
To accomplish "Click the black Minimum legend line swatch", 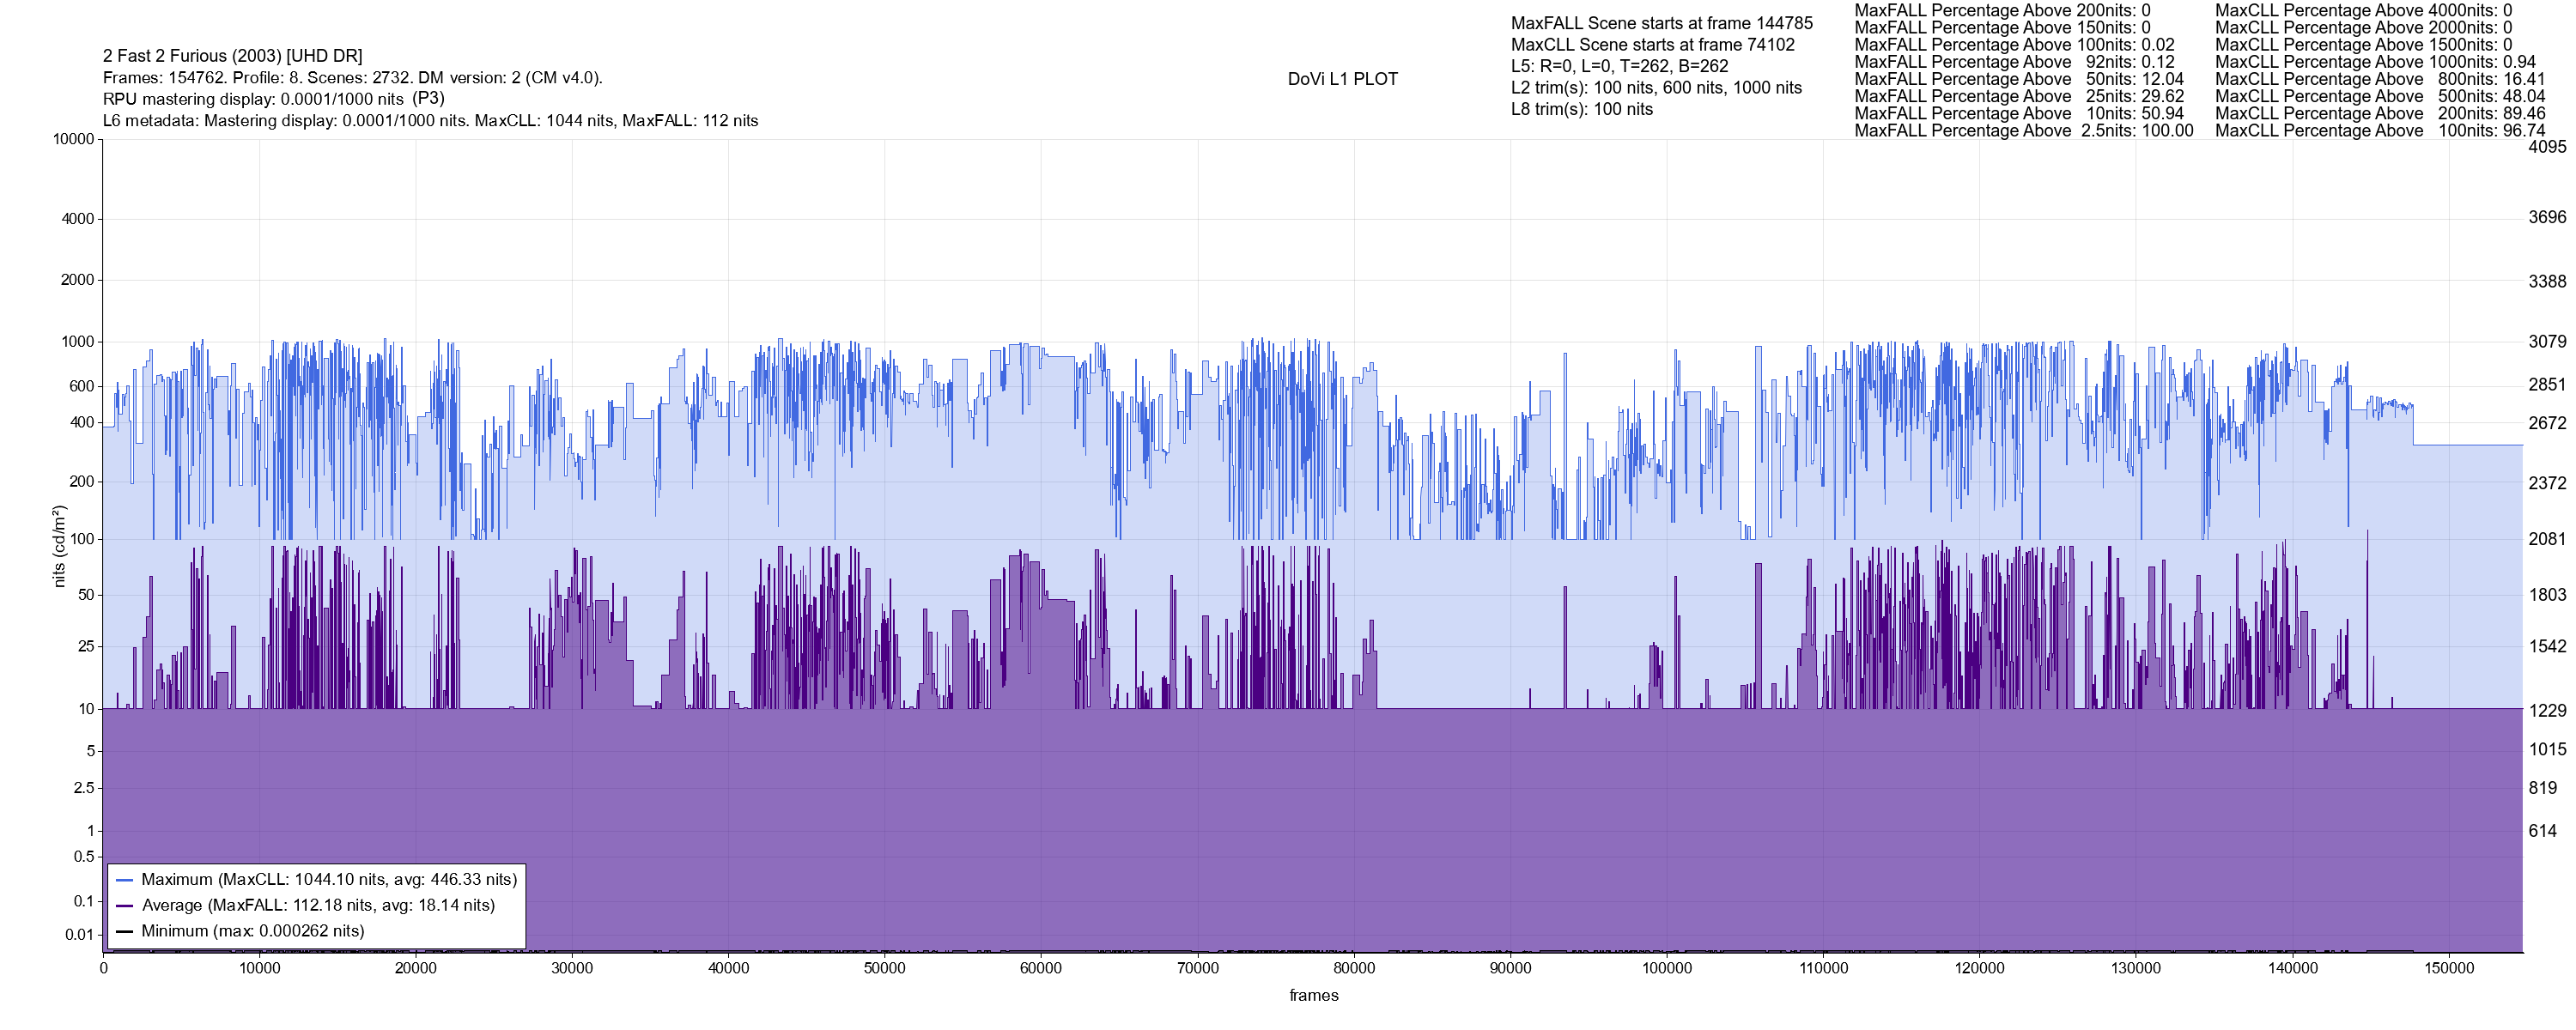I will pos(125,931).
